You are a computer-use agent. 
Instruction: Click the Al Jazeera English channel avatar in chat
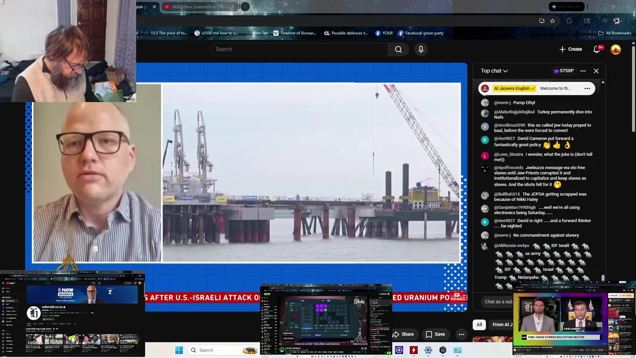pos(485,89)
